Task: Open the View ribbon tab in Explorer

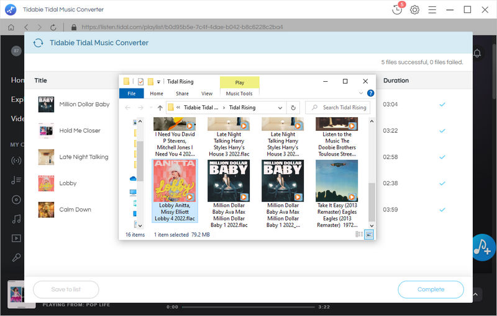Action: pos(207,94)
